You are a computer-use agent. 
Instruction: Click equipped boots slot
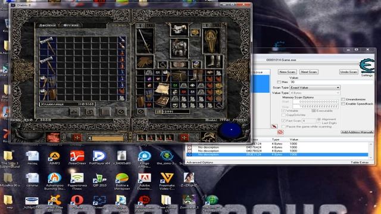[214, 62]
